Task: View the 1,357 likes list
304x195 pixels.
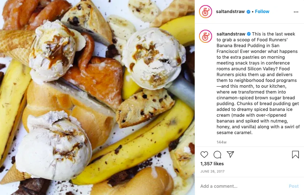Action: tap(212, 164)
